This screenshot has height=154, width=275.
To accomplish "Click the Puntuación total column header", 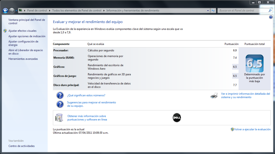I will pyautogui.click(x=255, y=44).
